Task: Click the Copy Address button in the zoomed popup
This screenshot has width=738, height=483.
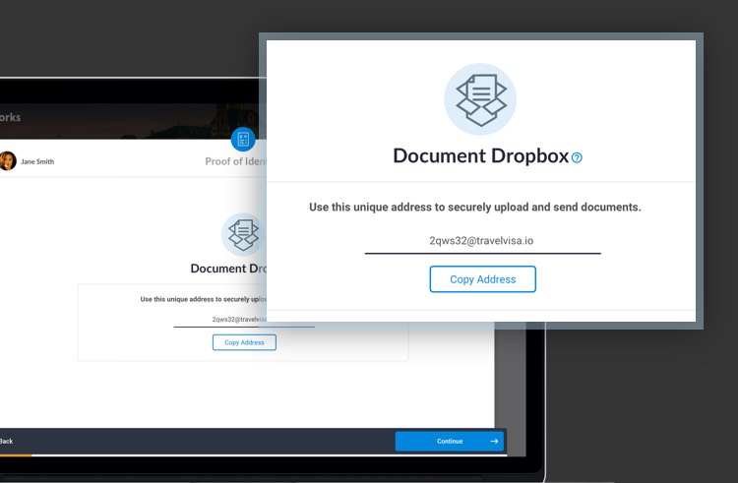Action: tap(482, 279)
